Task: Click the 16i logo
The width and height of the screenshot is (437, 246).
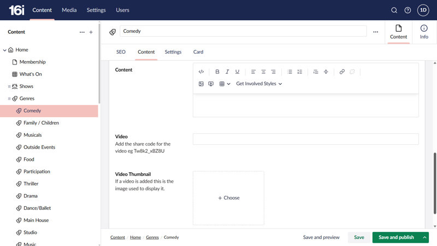Action: pos(17,10)
